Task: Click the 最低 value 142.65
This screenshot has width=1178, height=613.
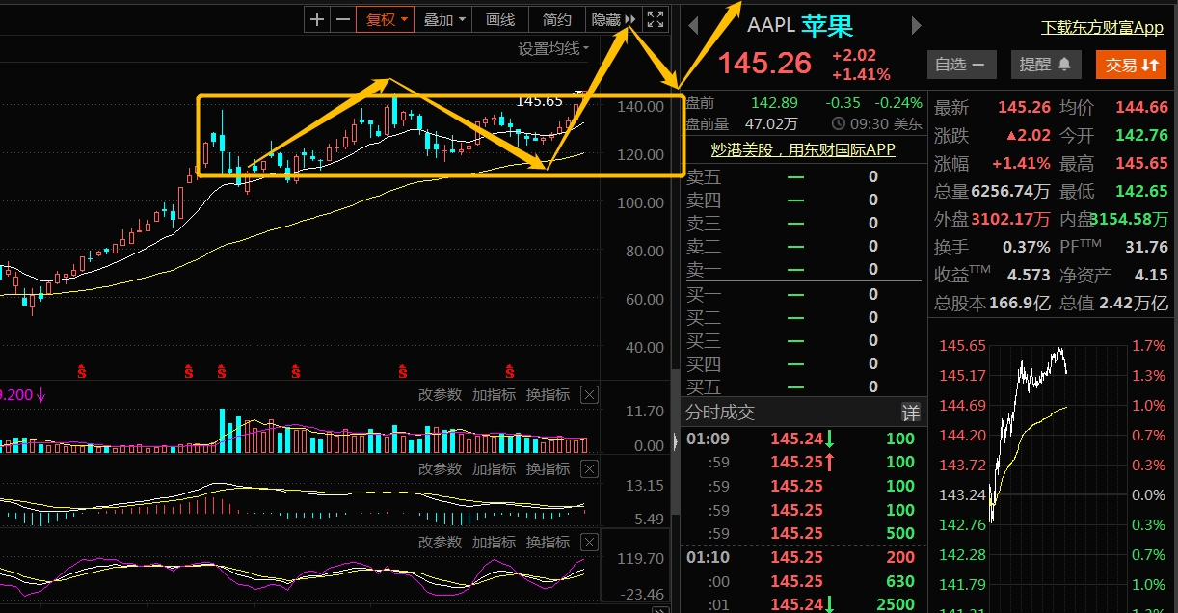Action: [1141, 191]
